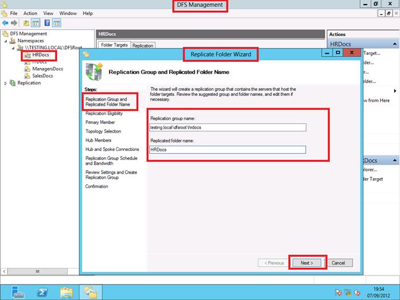Click the inner MDI minimize button

381,14
